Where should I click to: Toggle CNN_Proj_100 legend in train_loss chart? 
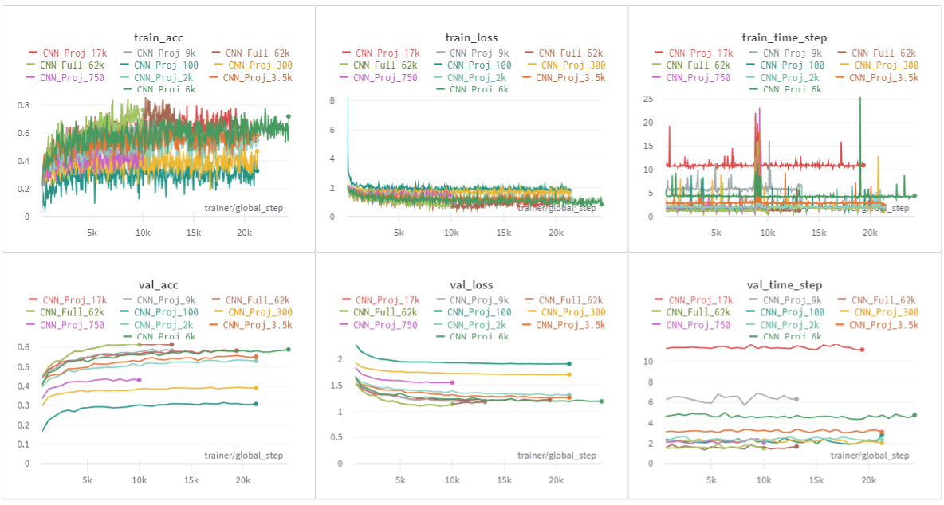coord(478,65)
